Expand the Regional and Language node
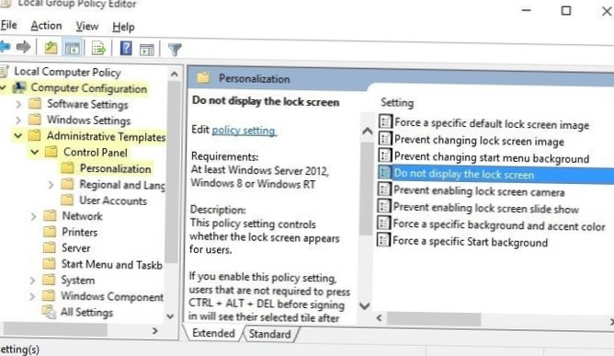Viewport: 614px width, 356px height. [51, 184]
